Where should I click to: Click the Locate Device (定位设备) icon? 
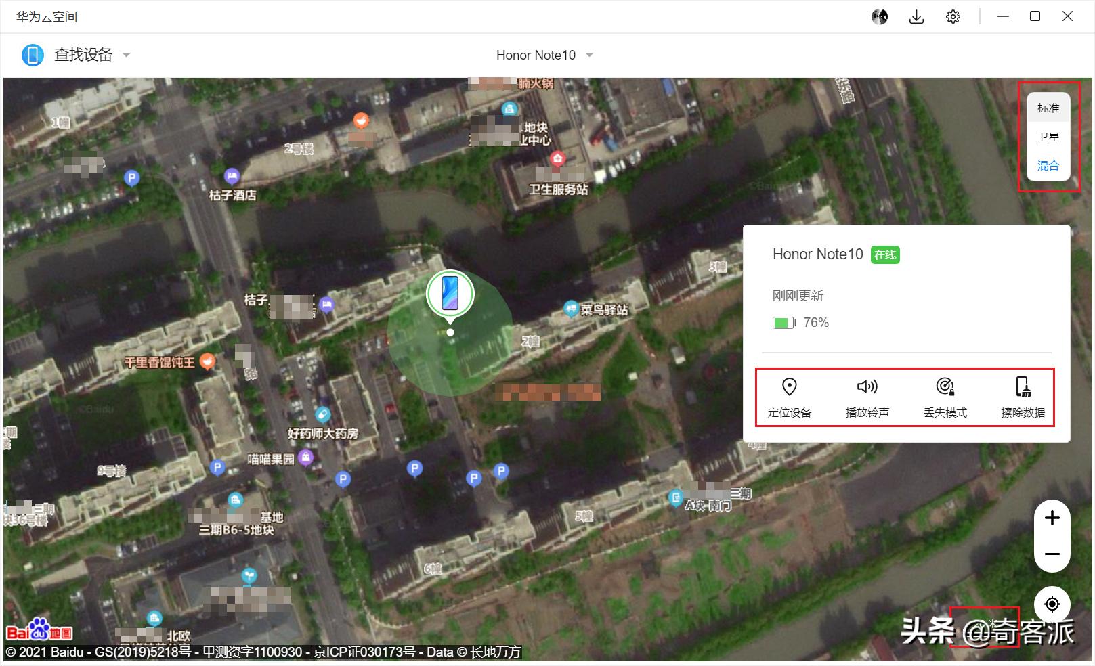[789, 387]
